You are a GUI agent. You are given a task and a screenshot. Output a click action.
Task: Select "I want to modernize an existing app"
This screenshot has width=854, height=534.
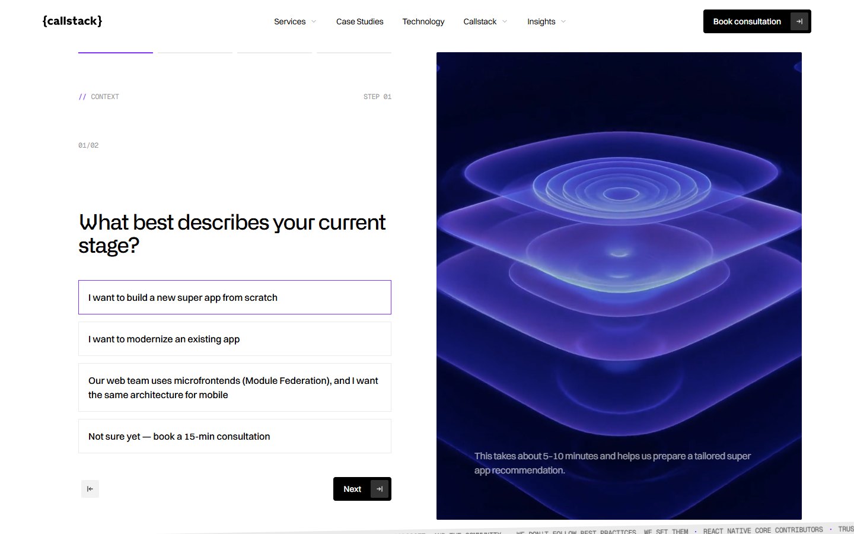pos(235,339)
